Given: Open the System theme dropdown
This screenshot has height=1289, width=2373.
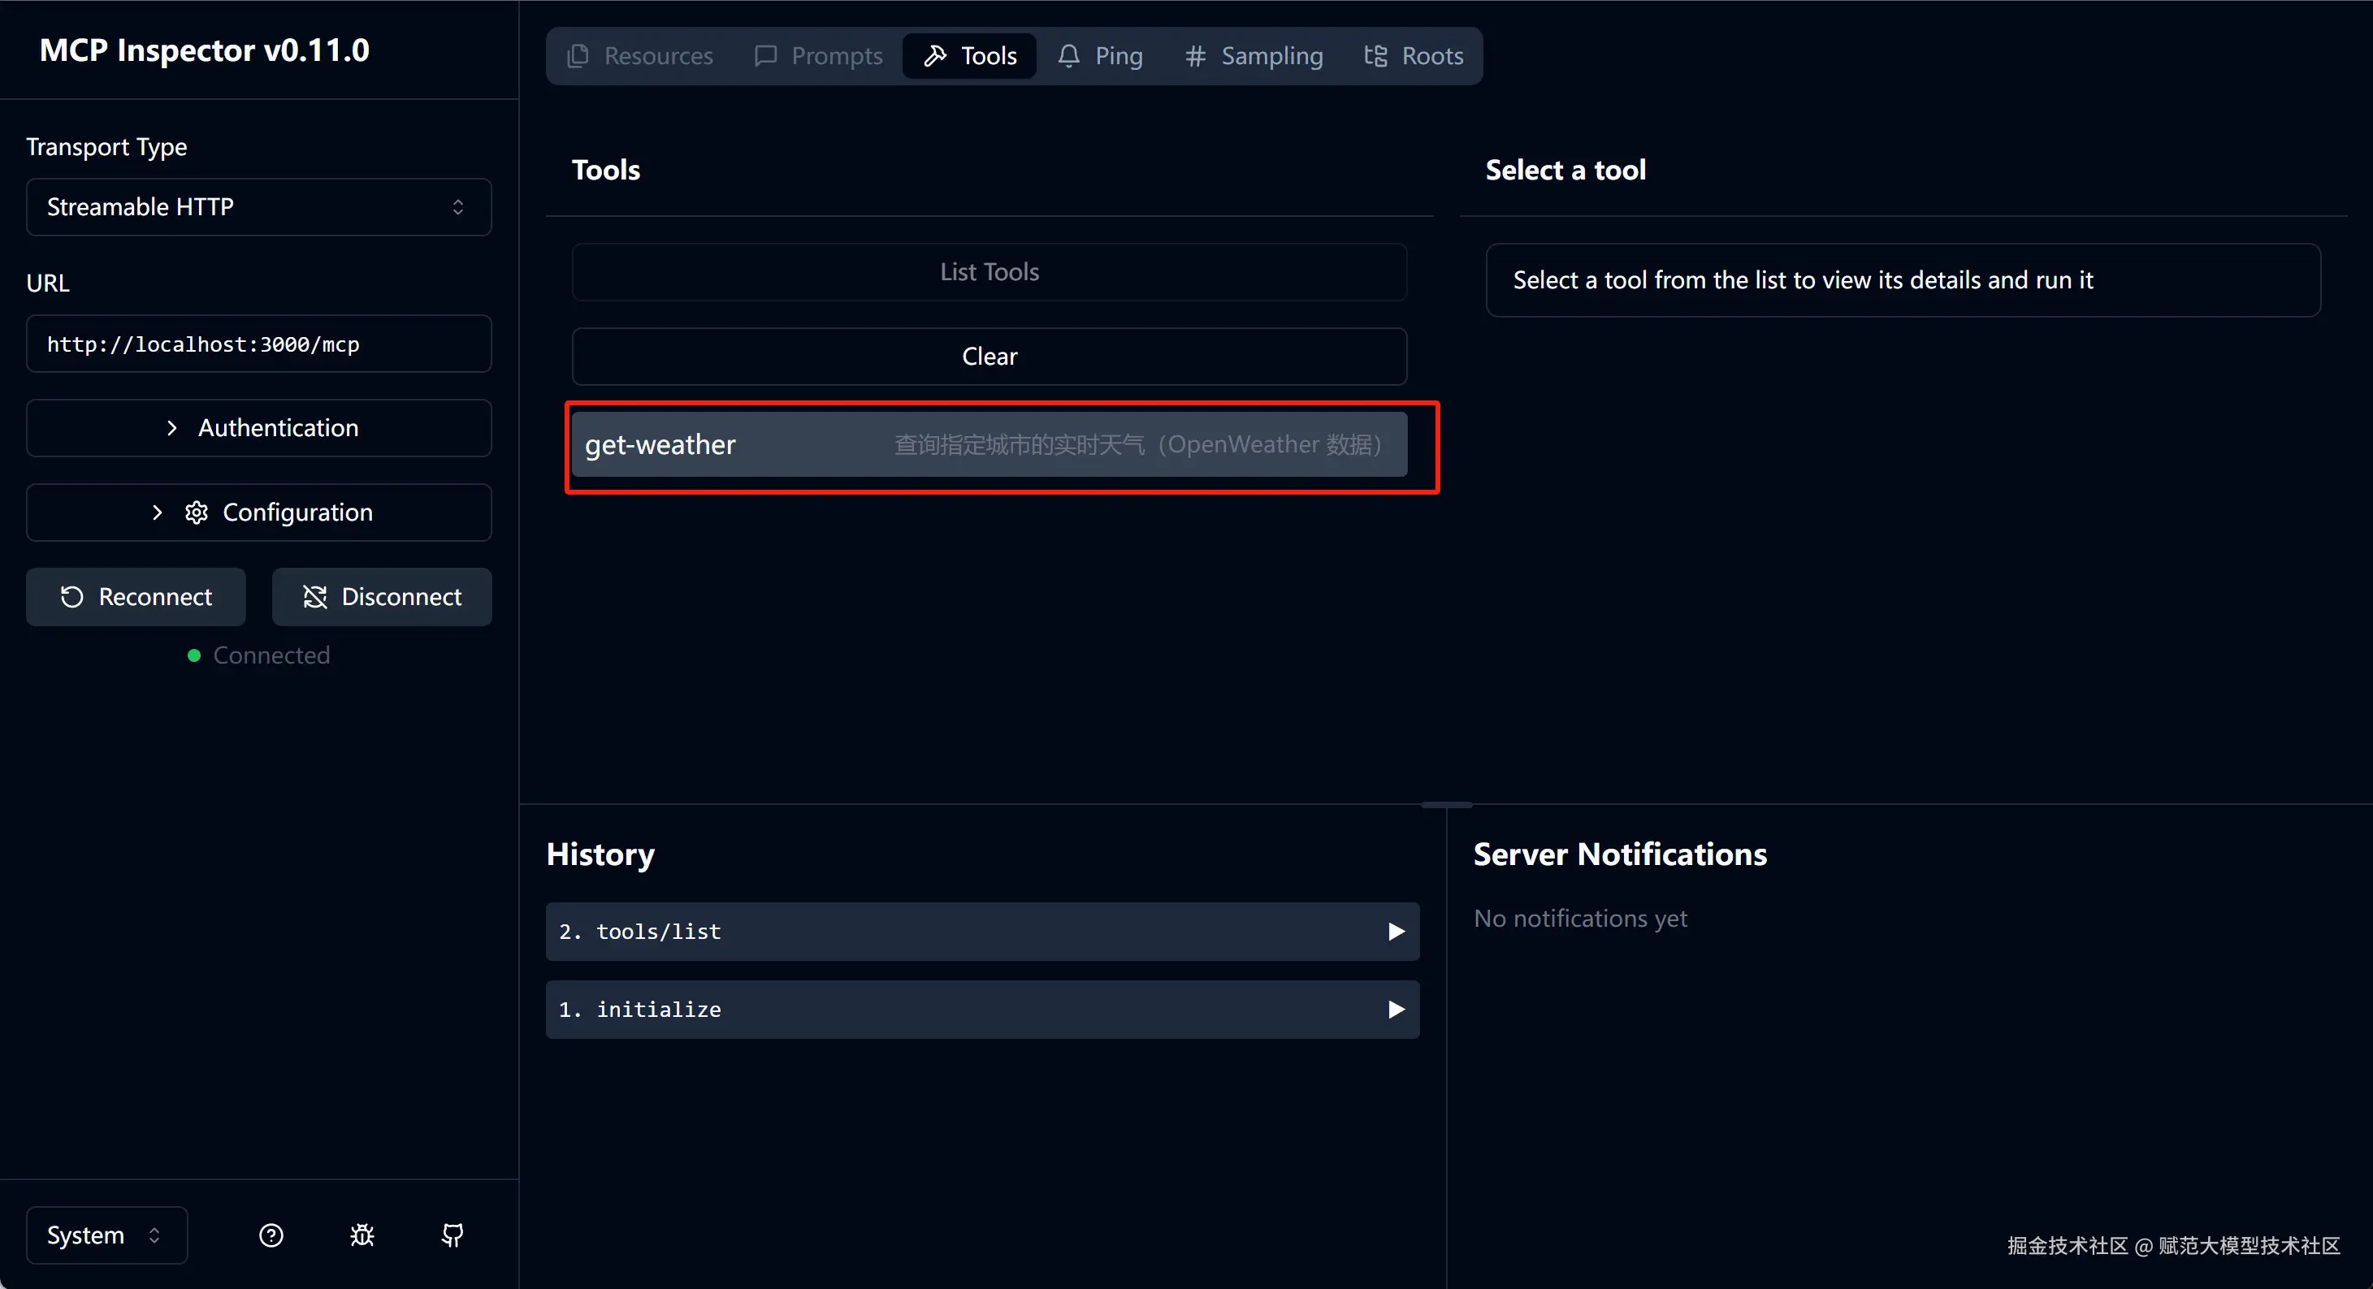Looking at the screenshot, I should pyautogui.click(x=106, y=1235).
